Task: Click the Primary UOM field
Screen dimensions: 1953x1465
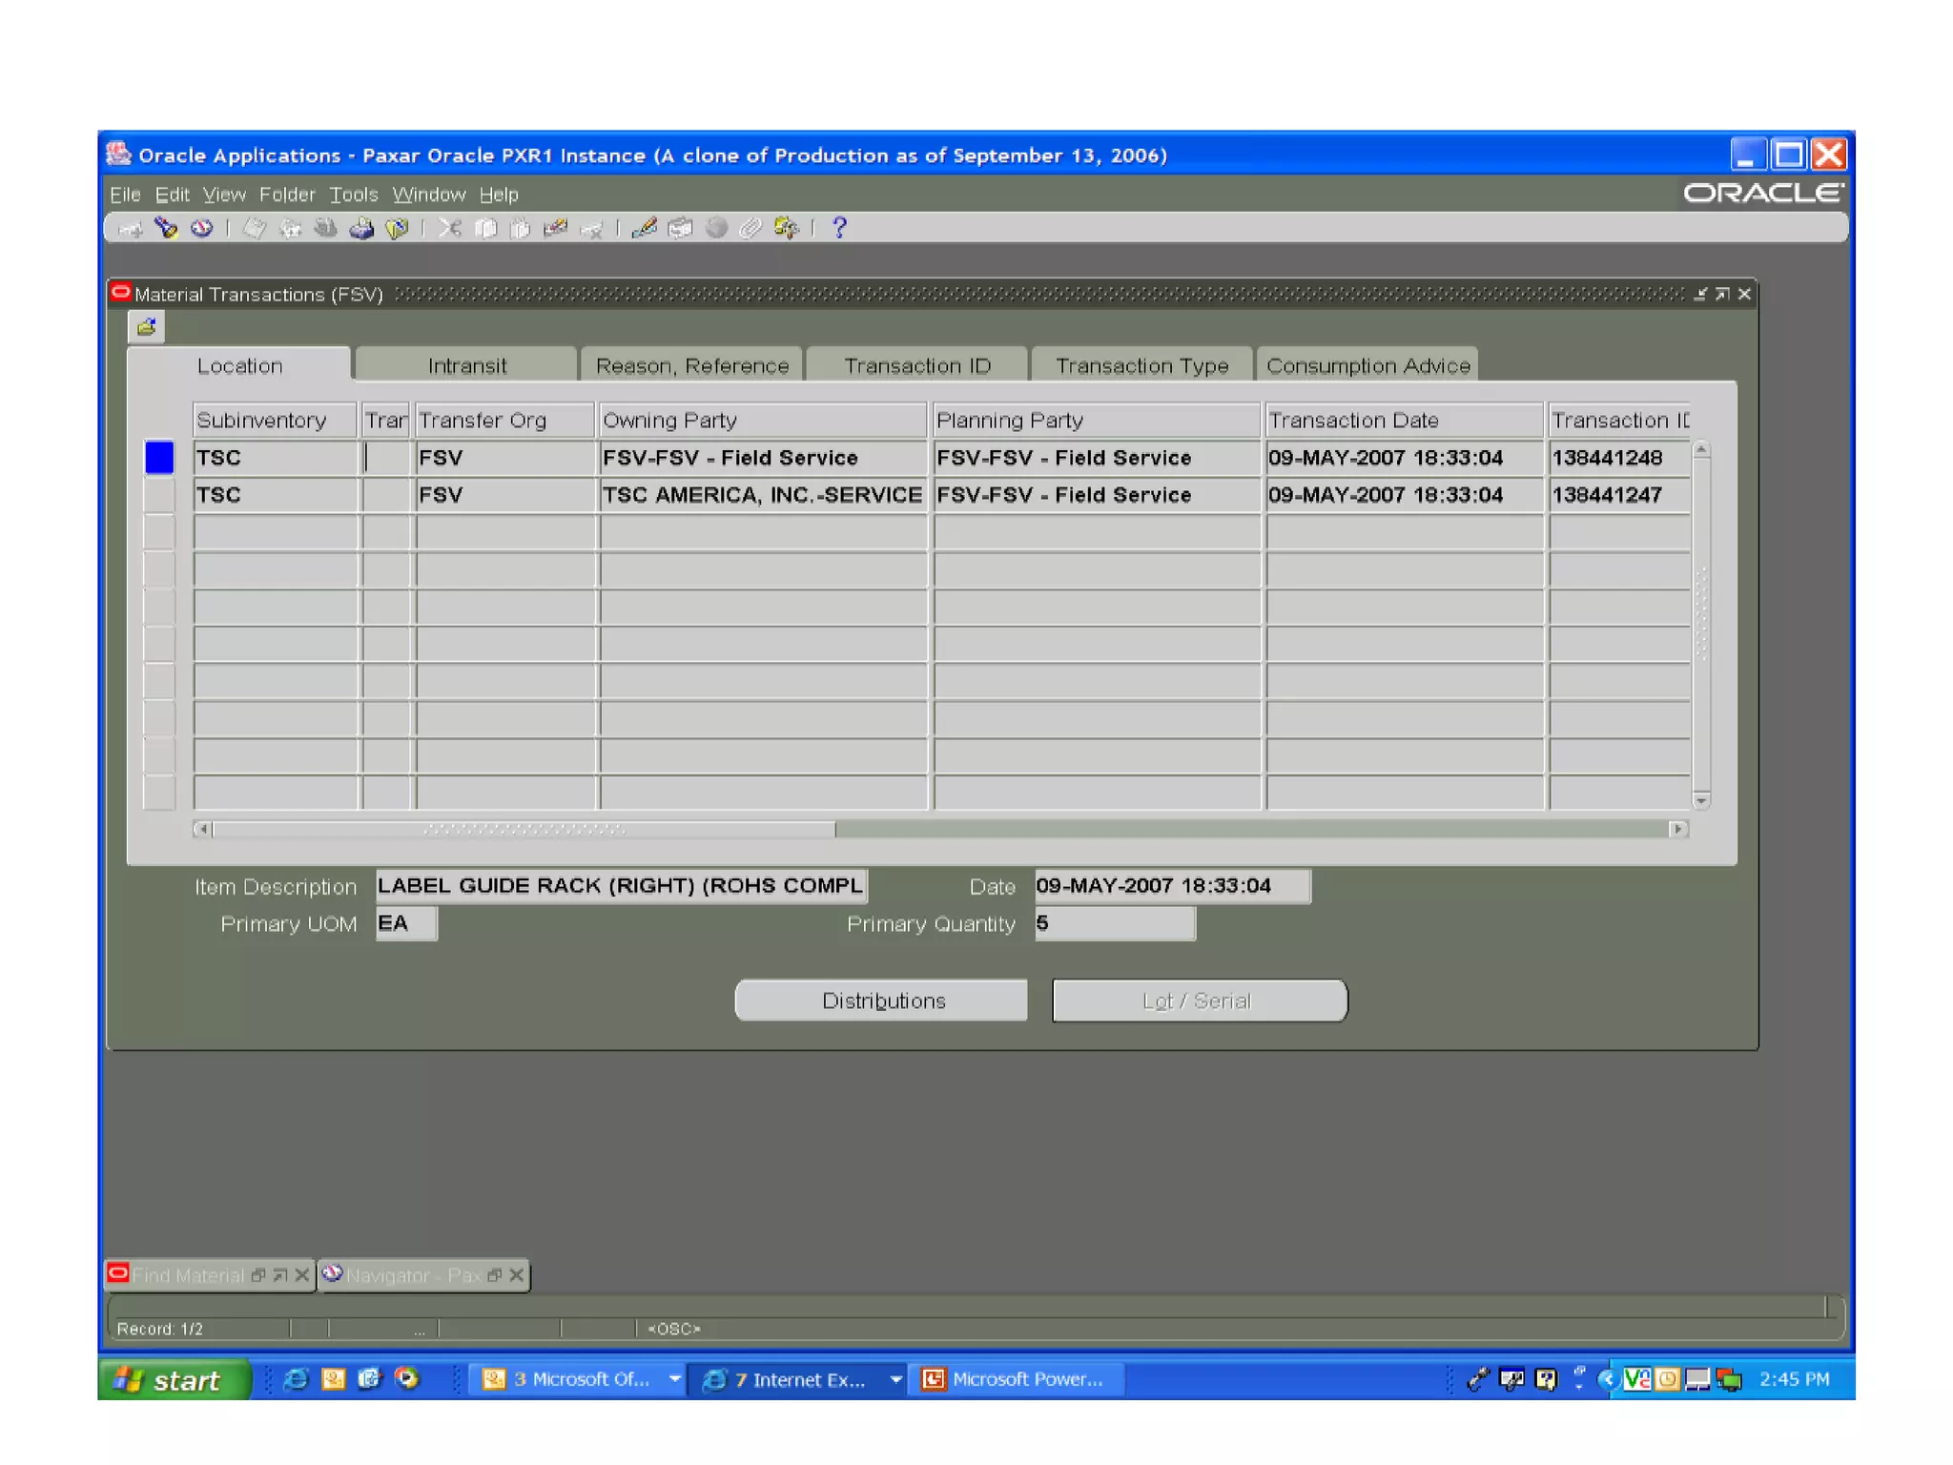Action: point(406,923)
